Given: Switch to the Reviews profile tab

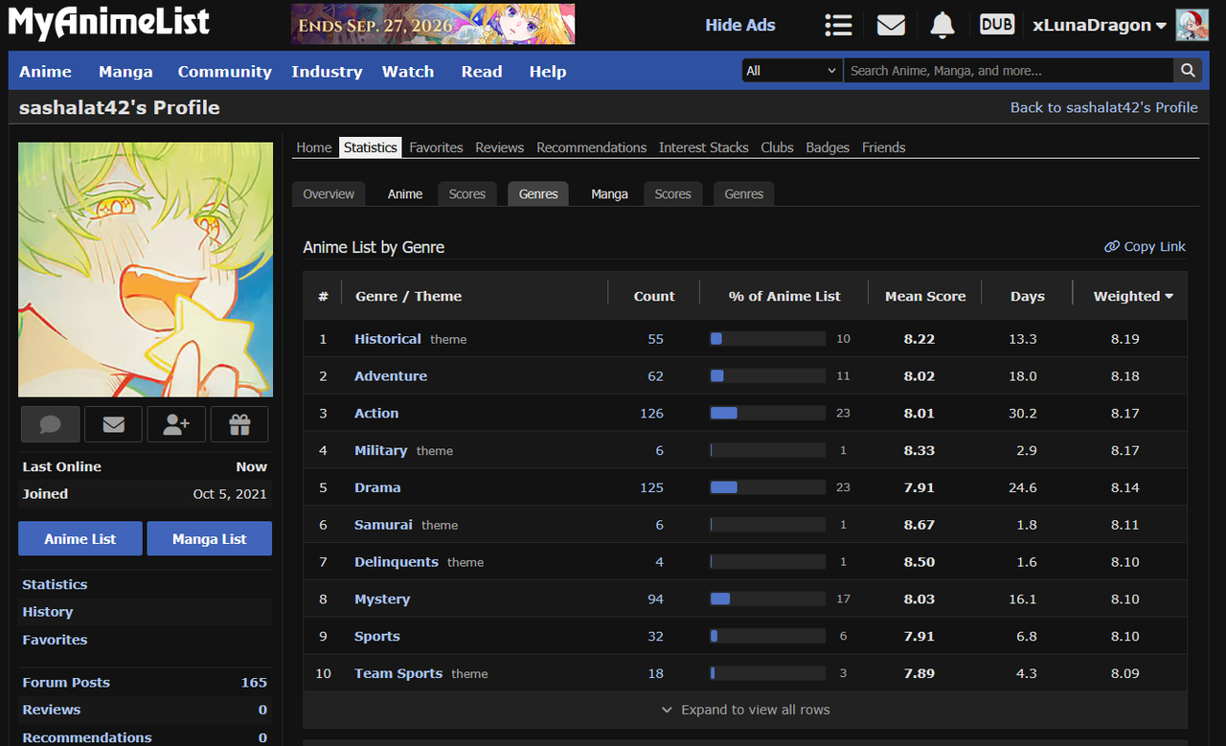Looking at the screenshot, I should (500, 147).
